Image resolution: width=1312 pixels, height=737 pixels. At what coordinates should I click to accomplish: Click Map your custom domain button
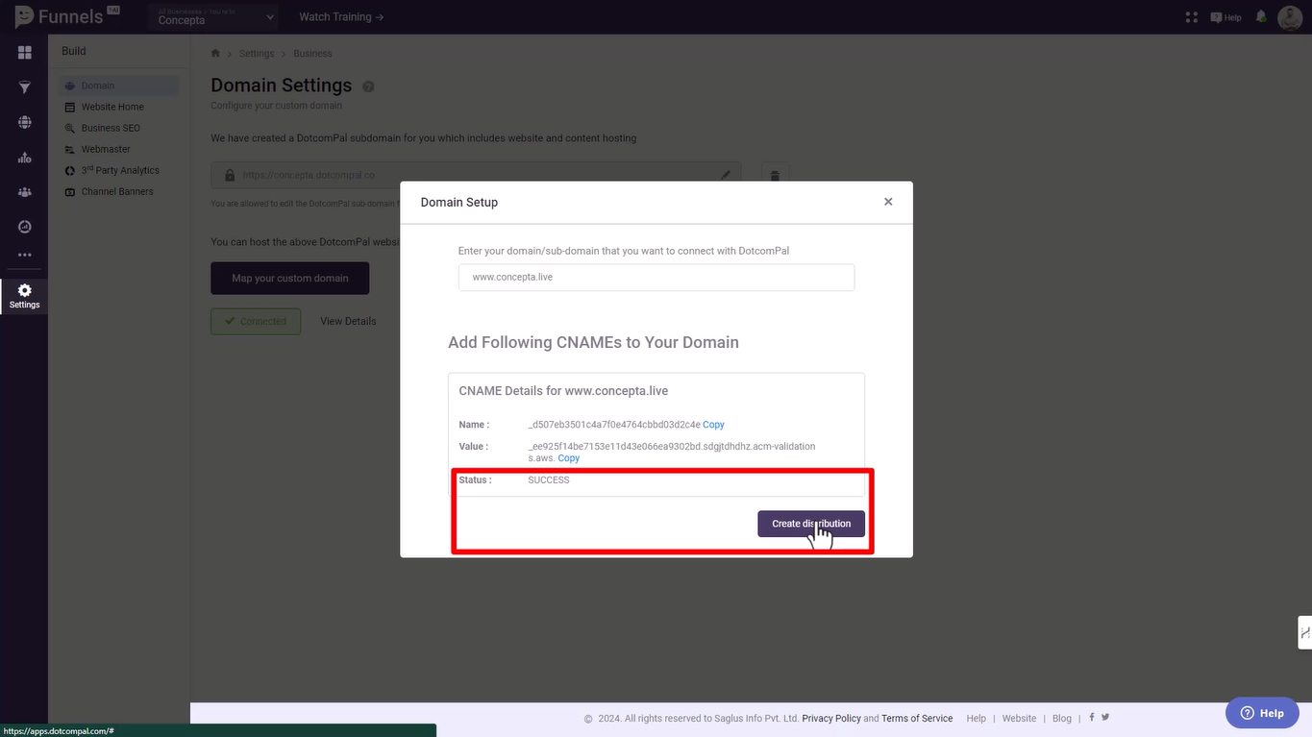290,279
